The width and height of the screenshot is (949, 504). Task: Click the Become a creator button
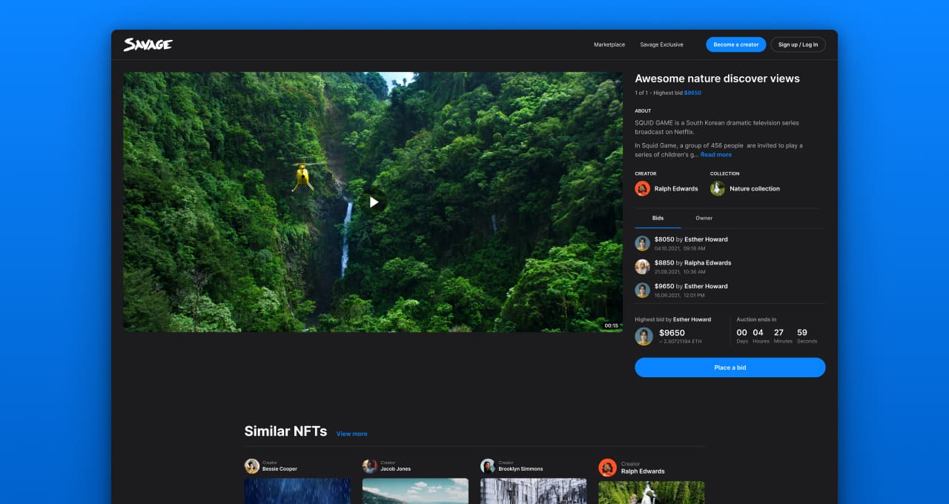pos(735,44)
